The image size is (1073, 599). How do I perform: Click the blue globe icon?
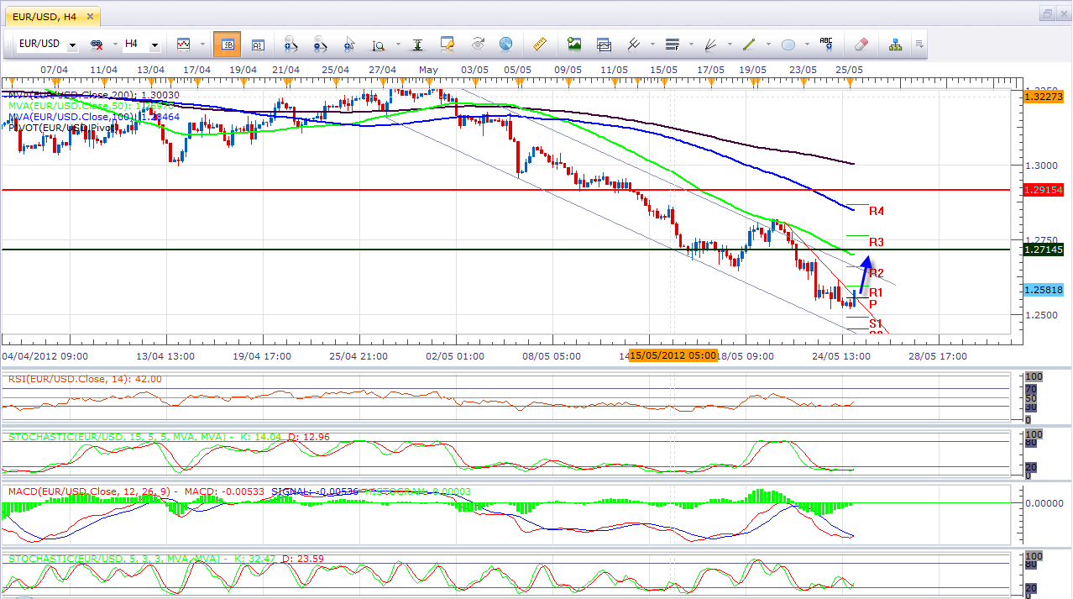point(505,45)
